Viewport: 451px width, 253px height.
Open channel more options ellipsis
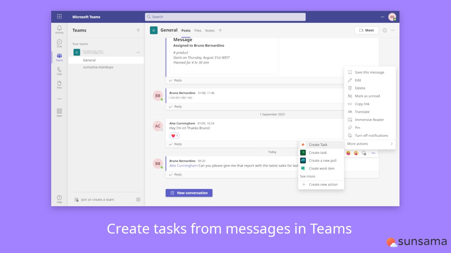point(393,30)
